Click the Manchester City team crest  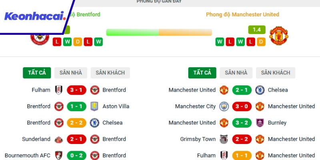(x=224, y=106)
